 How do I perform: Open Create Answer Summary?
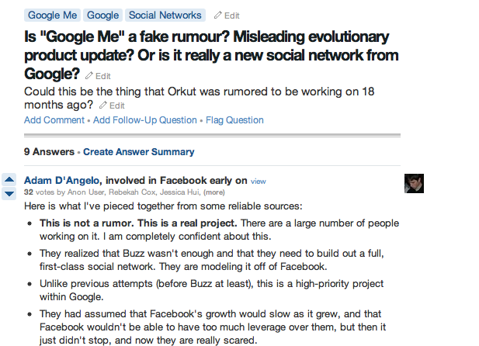(139, 152)
